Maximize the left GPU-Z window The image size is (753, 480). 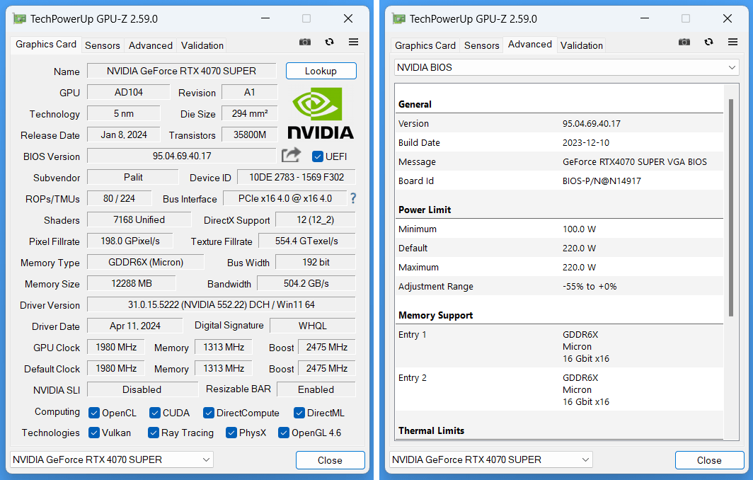(x=306, y=18)
